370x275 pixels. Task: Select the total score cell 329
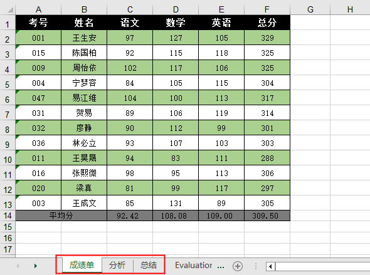267,38
